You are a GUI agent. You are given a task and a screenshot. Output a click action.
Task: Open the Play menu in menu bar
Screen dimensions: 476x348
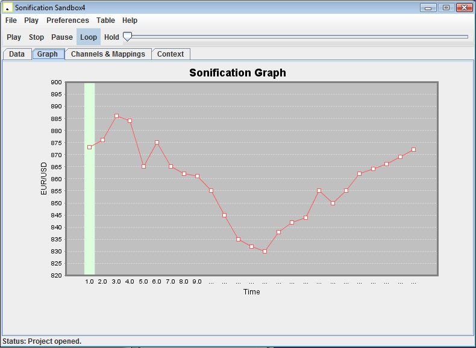pyautogui.click(x=31, y=20)
